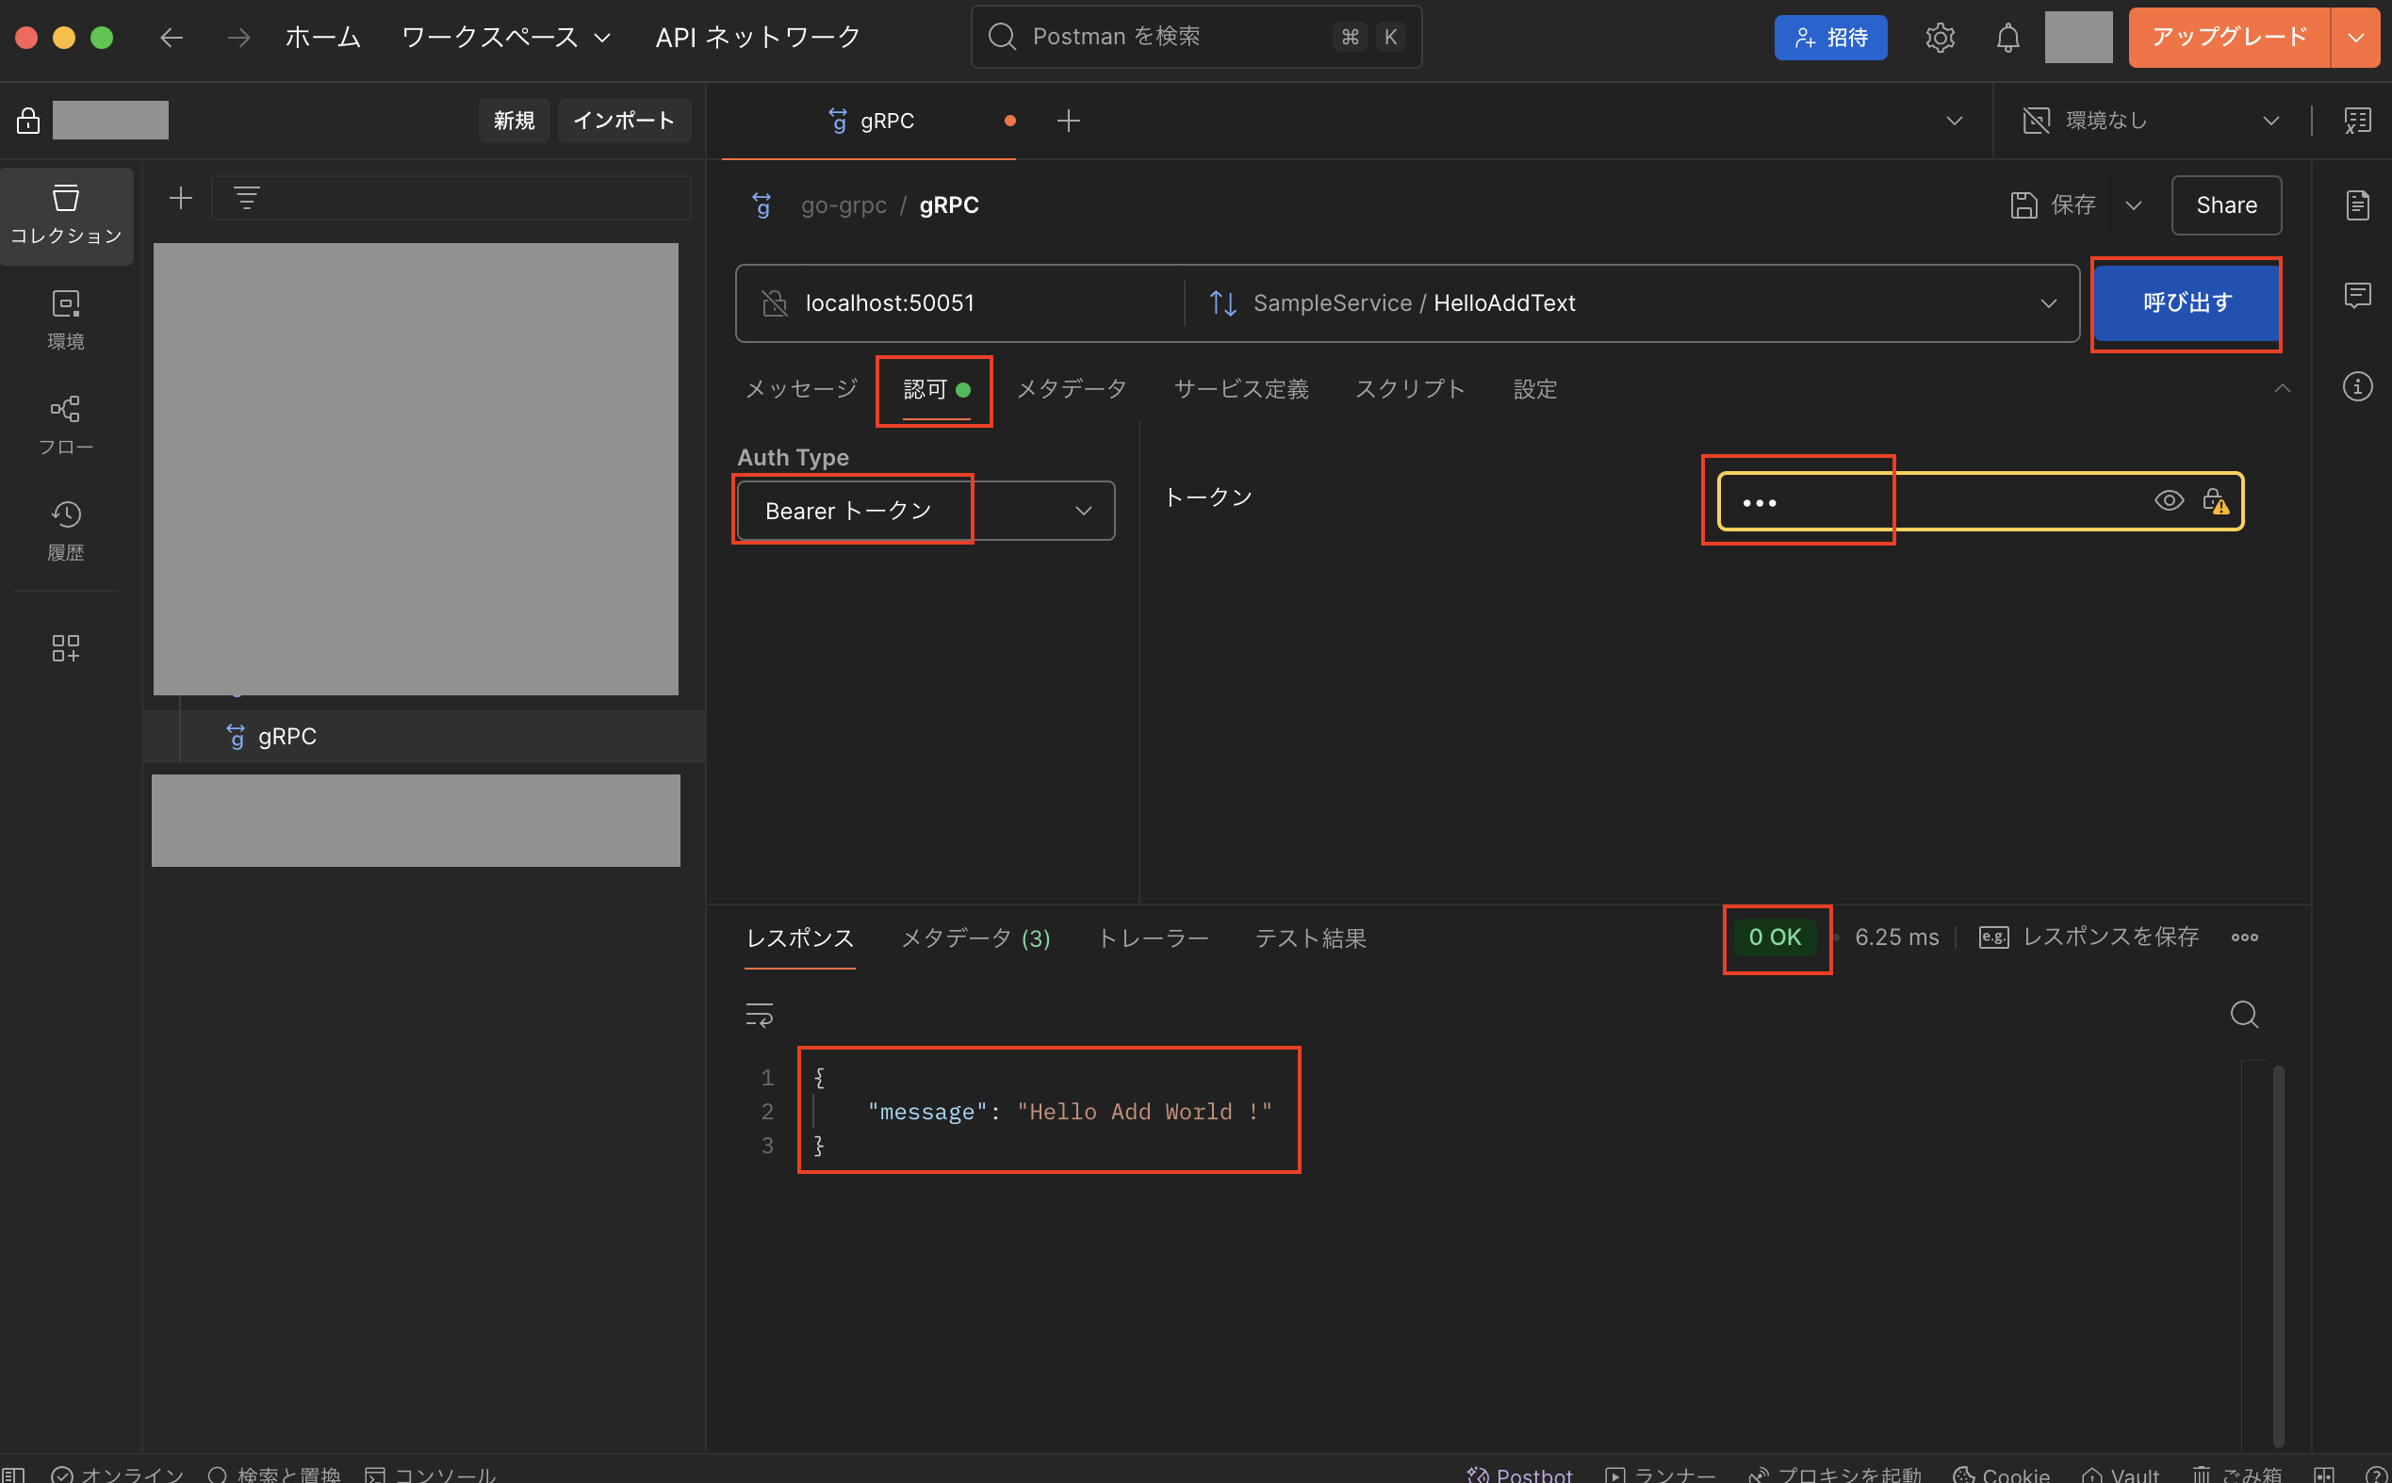Screen dimensions: 2392x1483
Task: Open the environment variables quick-look icon
Action: tap(2357, 120)
